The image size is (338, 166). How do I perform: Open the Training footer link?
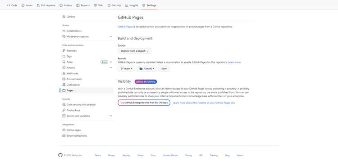(214, 155)
